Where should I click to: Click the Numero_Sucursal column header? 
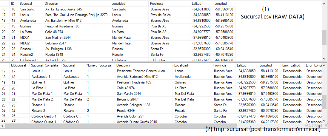pyautogui.click(x=100, y=65)
